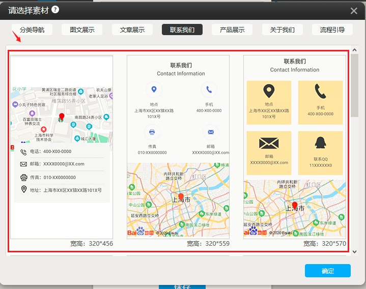The image size is (366, 289).
Task: Click the blue location pin icon in middle template
Action: click(154, 90)
